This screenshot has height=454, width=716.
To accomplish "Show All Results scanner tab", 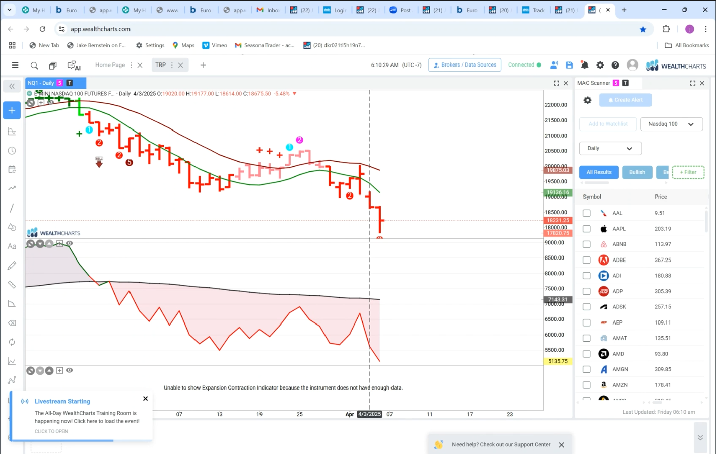I will pyautogui.click(x=599, y=172).
